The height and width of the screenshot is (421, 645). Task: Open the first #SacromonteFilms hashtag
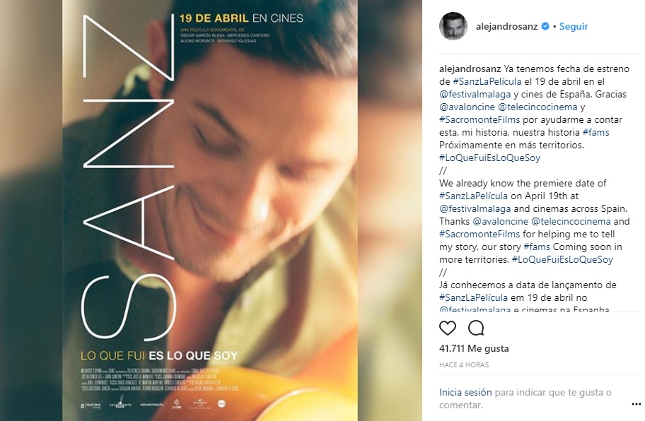coord(480,119)
